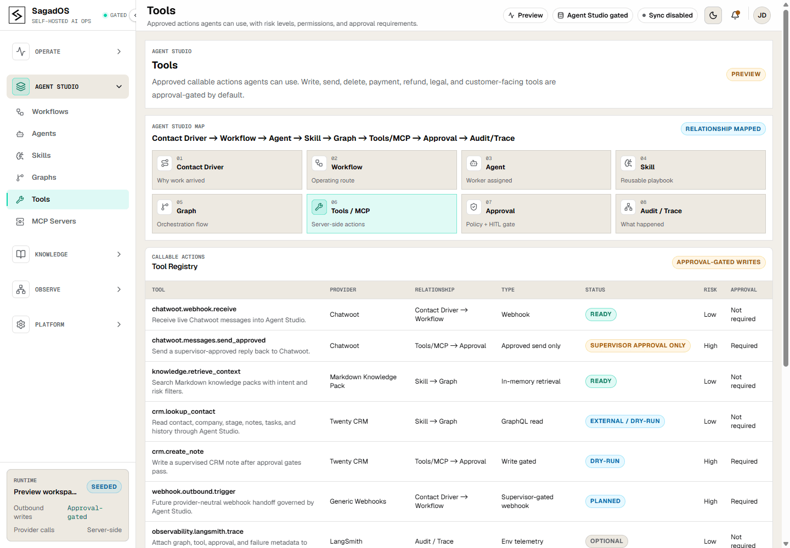Click crm.lookup_contact tool name

click(x=183, y=412)
